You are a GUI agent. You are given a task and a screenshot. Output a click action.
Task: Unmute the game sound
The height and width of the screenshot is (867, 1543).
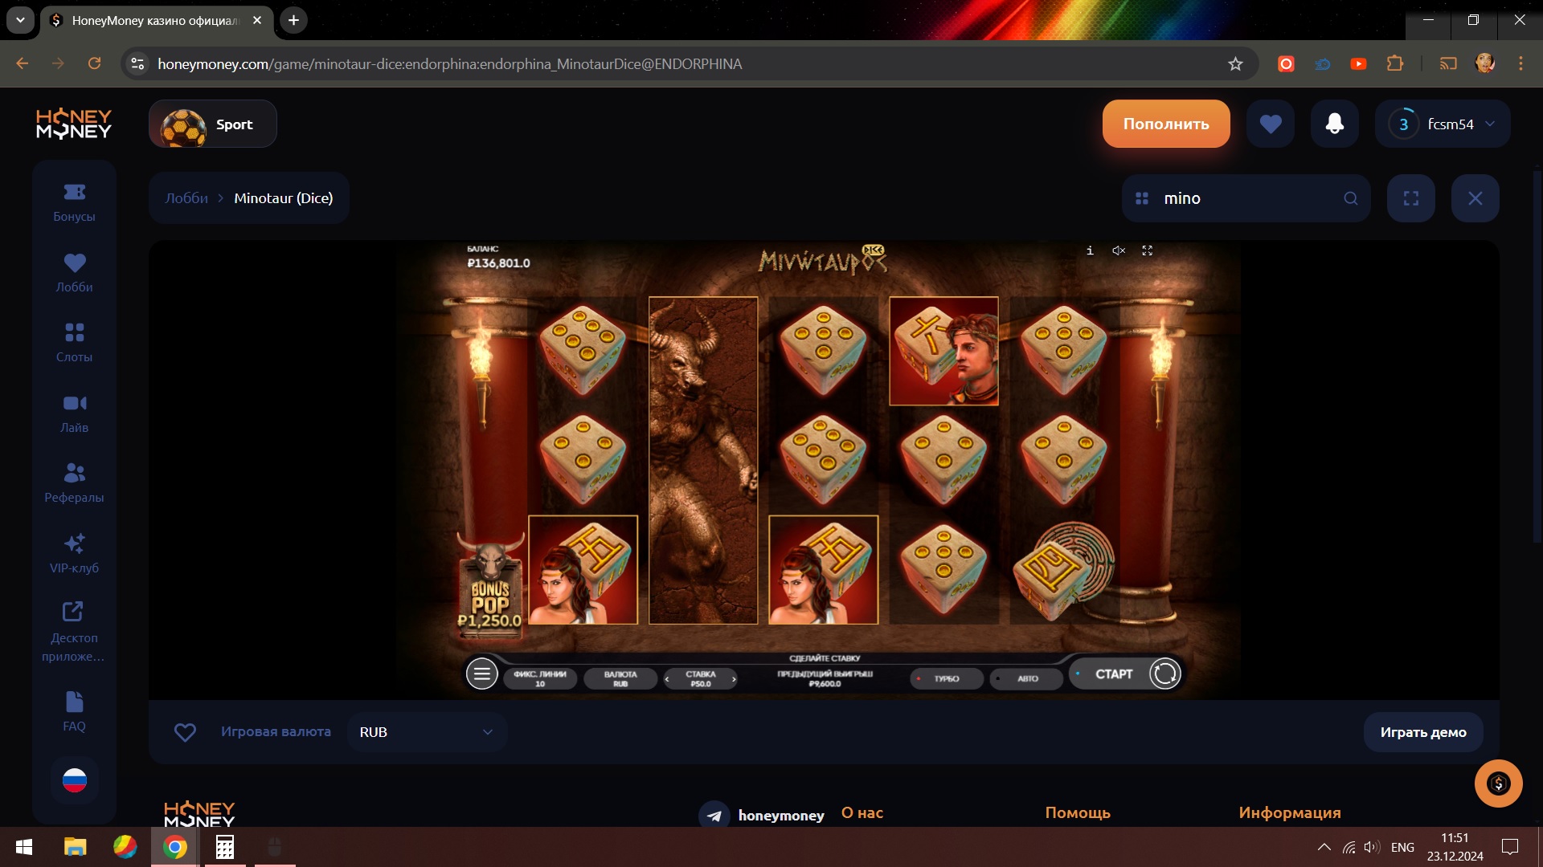pos(1119,250)
